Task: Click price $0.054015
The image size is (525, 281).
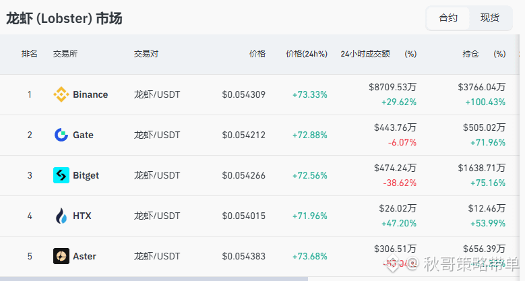Action: (x=244, y=216)
